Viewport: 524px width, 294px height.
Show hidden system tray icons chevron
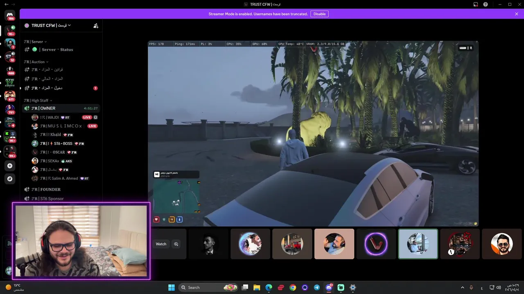463,287
